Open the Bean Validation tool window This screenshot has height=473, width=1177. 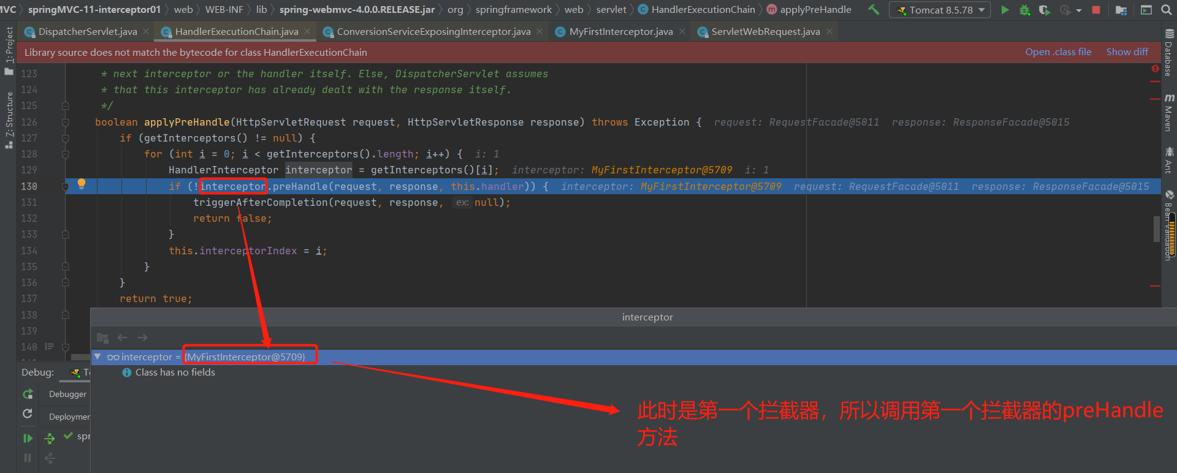pos(1169,225)
